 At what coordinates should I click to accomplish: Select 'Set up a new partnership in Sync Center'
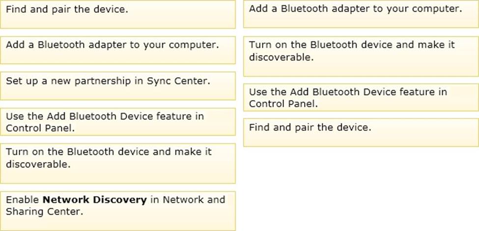(117, 86)
